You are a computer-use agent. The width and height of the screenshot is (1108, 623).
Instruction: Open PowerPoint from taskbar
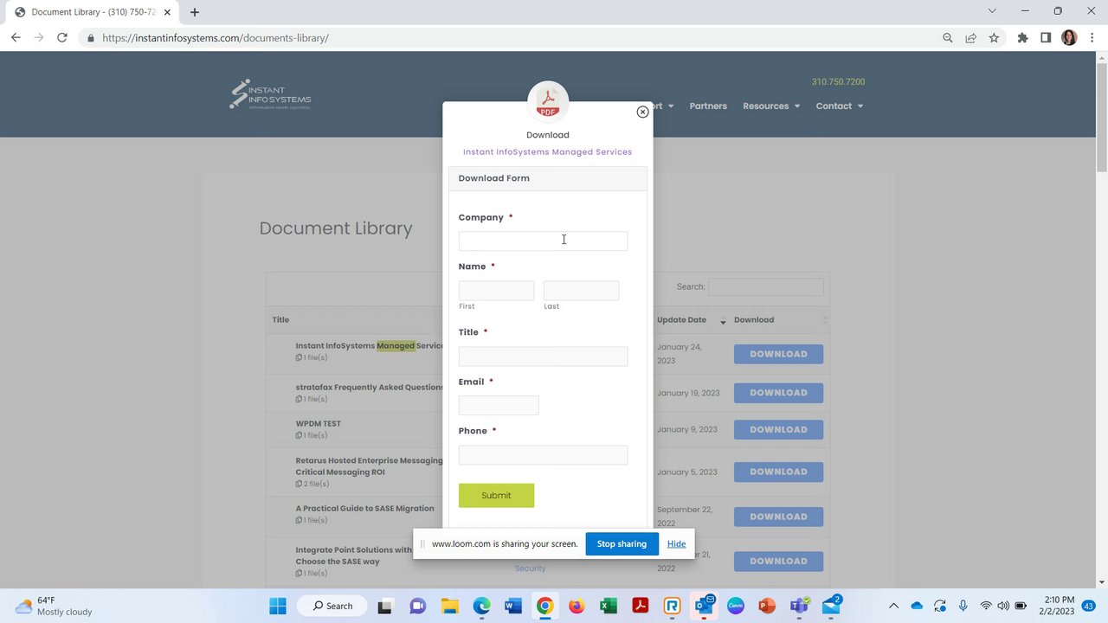click(767, 606)
